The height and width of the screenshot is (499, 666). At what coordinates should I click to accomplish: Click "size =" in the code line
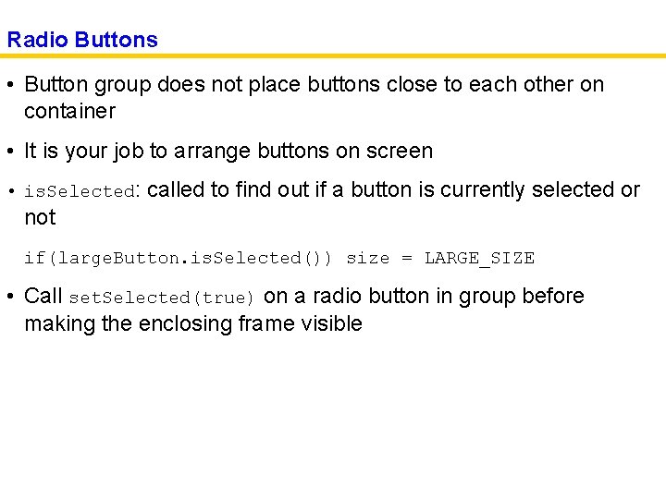379,259
